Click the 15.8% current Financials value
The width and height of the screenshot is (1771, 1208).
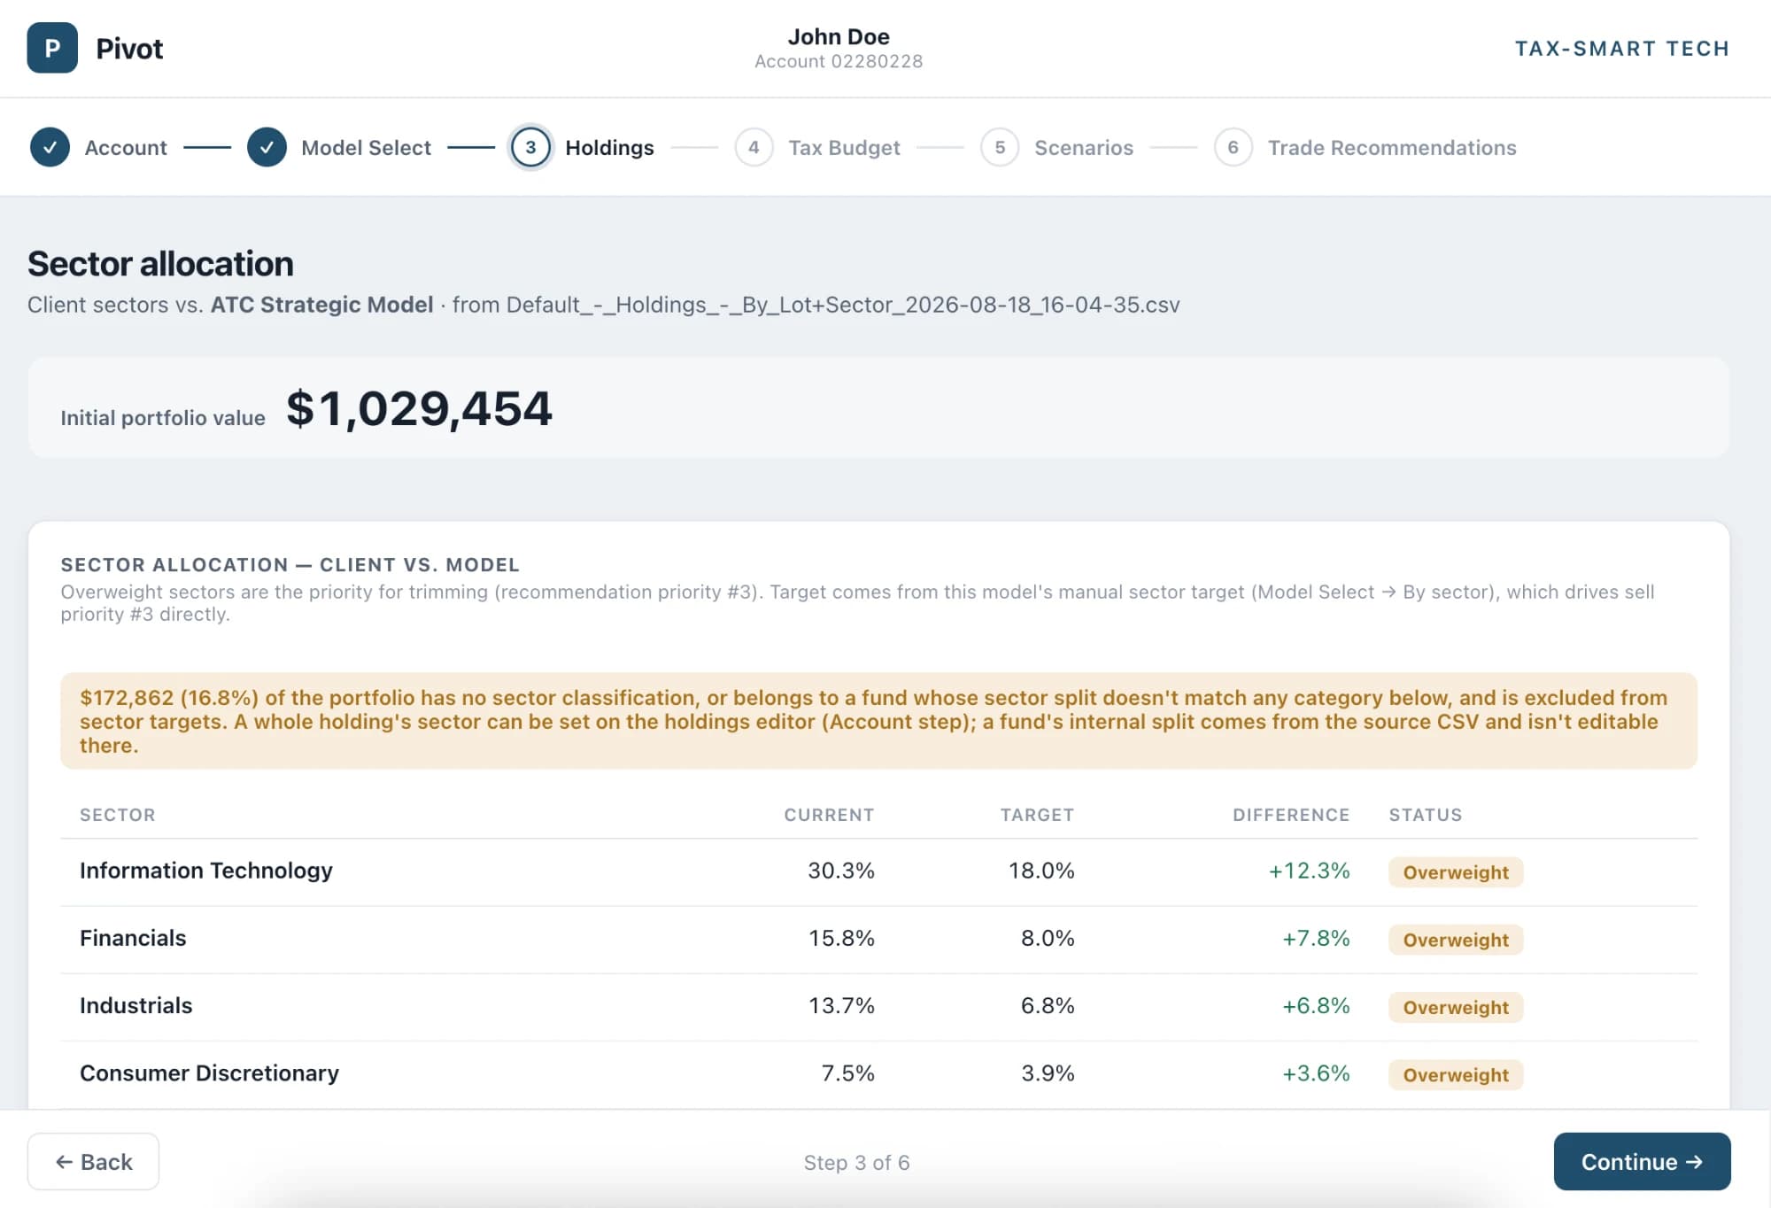[841, 938]
